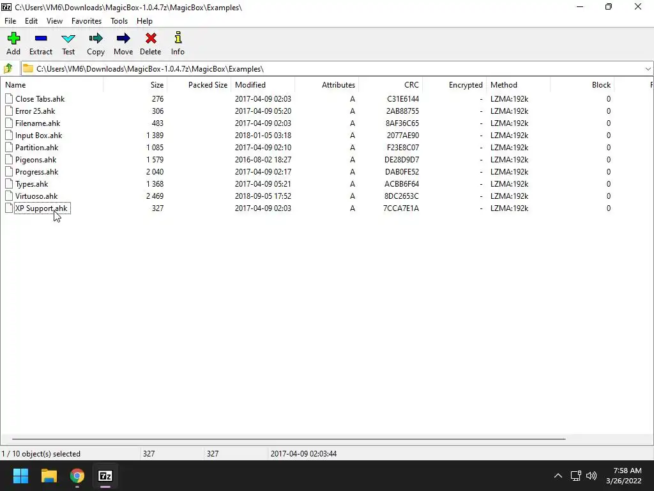The image size is (654, 491).
Task: Select the file icon of Error 25.ahk
Action: pyautogui.click(x=9, y=111)
